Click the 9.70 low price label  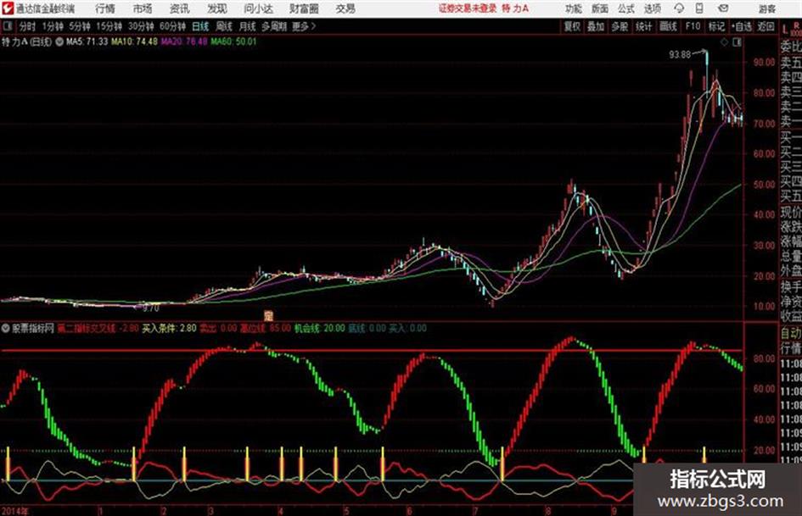tap(151, 308)
